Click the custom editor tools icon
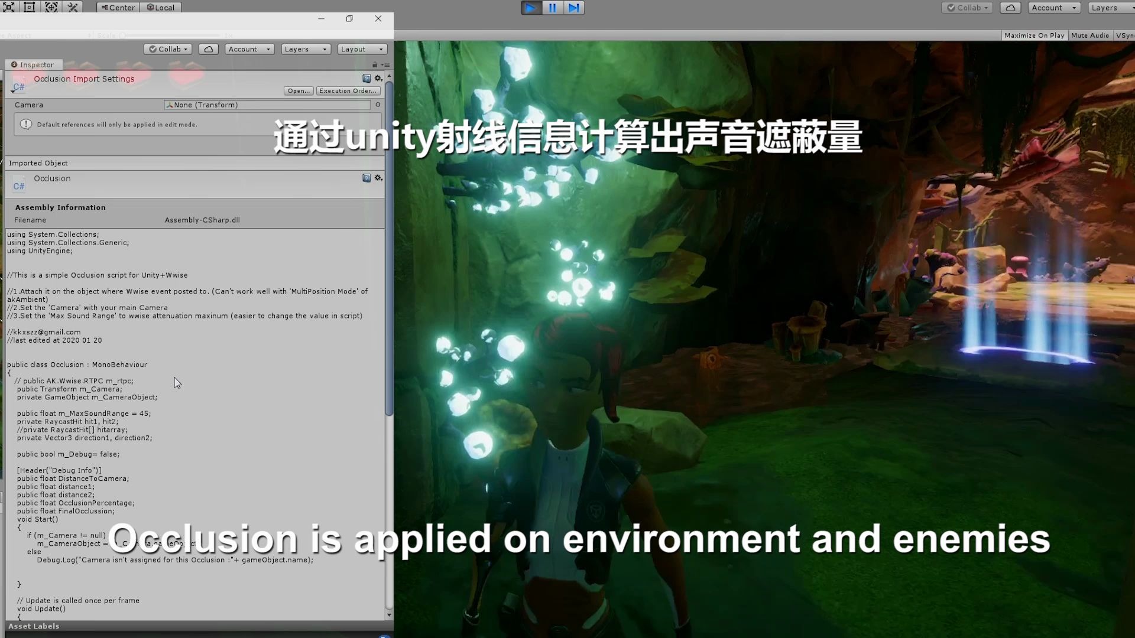Image resolution: width=1135 pixels, height=638 pixels. click(x=73, y=7)
